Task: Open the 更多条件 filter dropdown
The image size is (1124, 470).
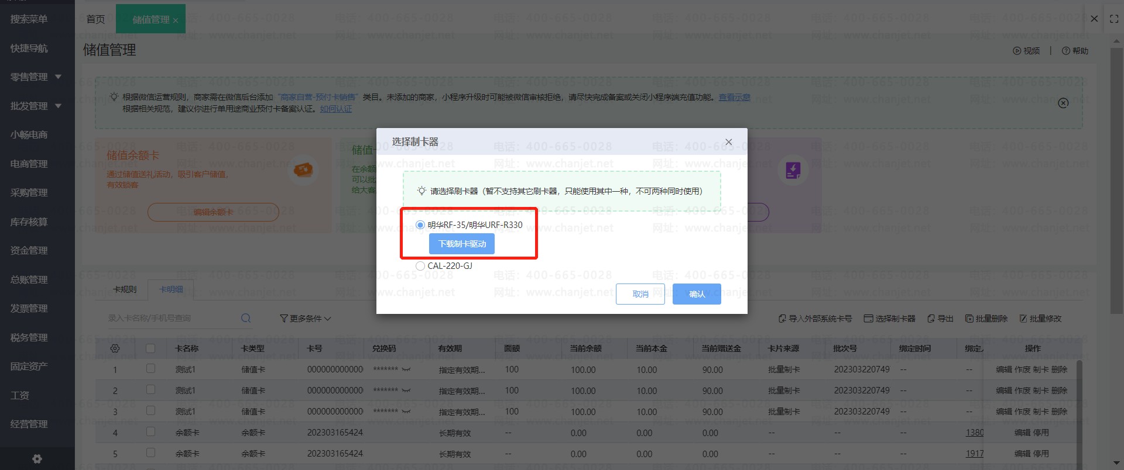Action: [x=306, y=319]
